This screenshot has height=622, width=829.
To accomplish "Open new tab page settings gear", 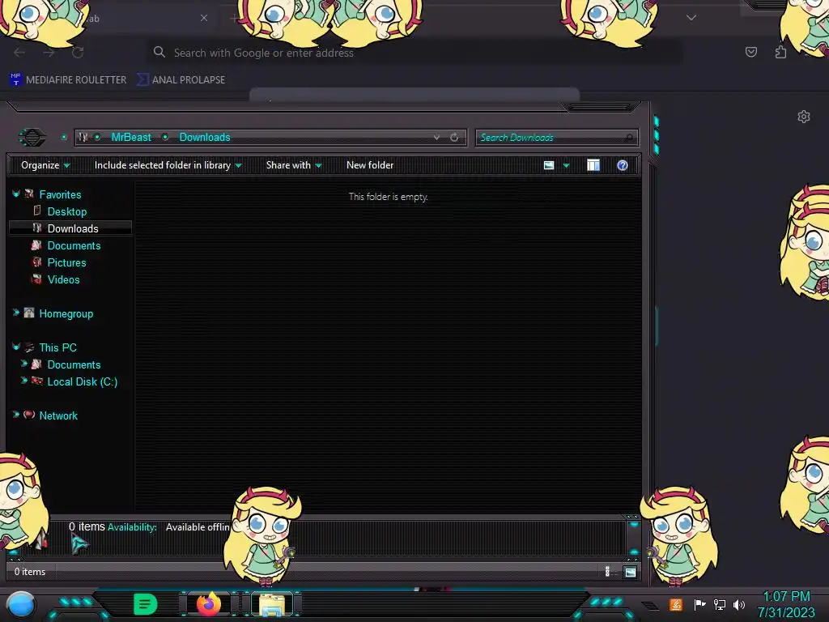I will pyautogui.click(x=804, y=117).
